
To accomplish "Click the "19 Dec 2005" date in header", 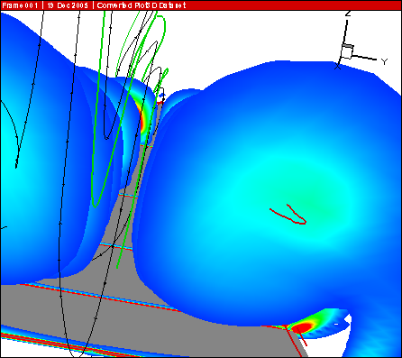I will tap(68, 5).
